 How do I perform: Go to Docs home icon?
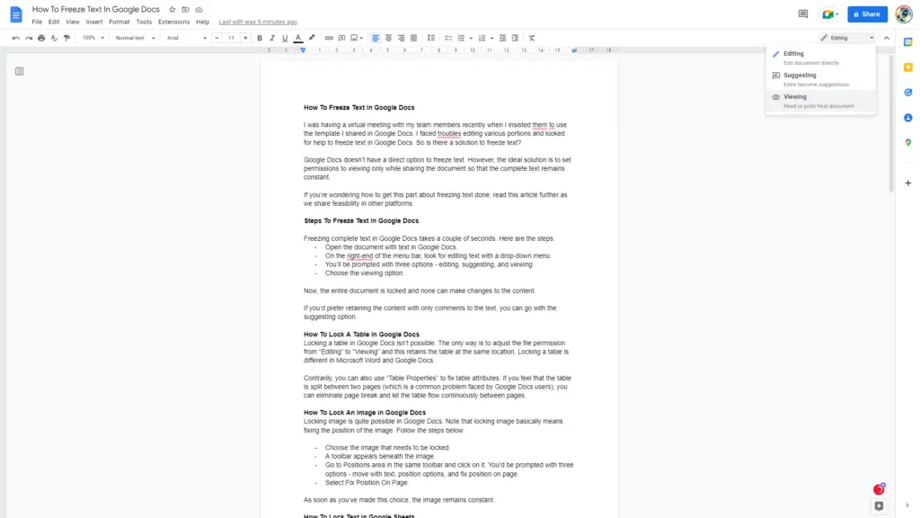click(16, 14)
